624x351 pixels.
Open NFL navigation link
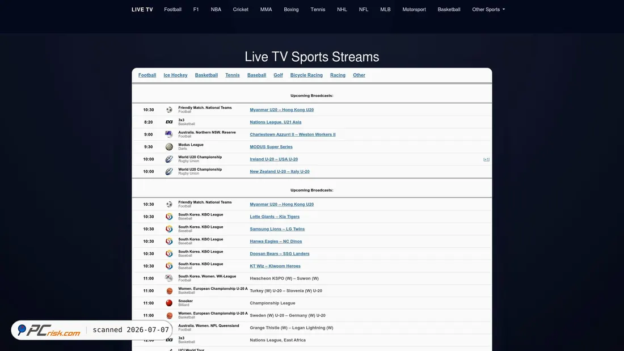point(363,10)
